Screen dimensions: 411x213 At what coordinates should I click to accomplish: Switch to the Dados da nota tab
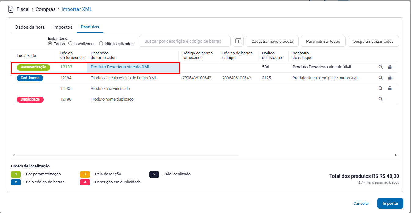30,27
